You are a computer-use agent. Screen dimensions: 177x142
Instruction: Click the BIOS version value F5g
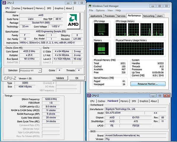point(135,139)
